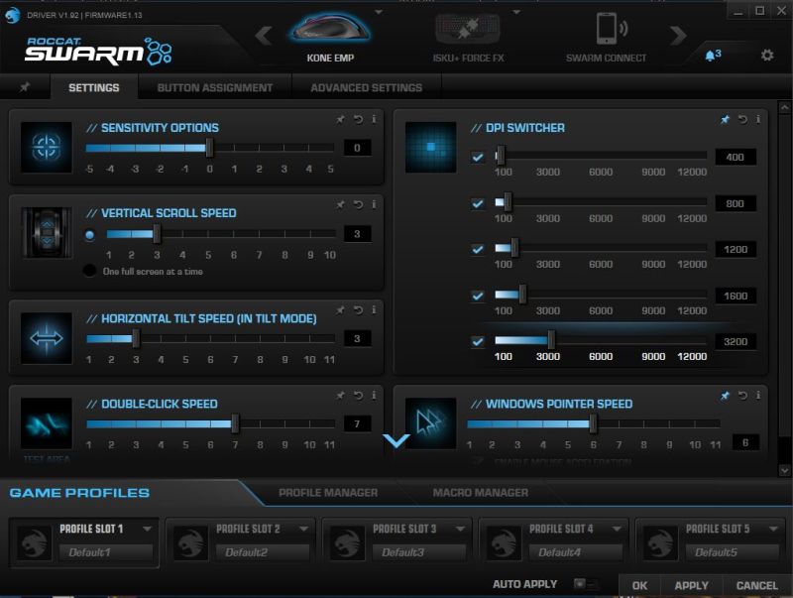Screen dimensions: 793x598
Task: Open the Profile Manager tab
Action: point(328,493)
